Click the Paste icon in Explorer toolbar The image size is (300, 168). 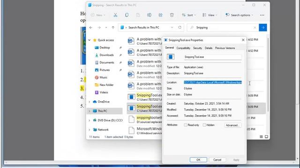click(138, 15)
